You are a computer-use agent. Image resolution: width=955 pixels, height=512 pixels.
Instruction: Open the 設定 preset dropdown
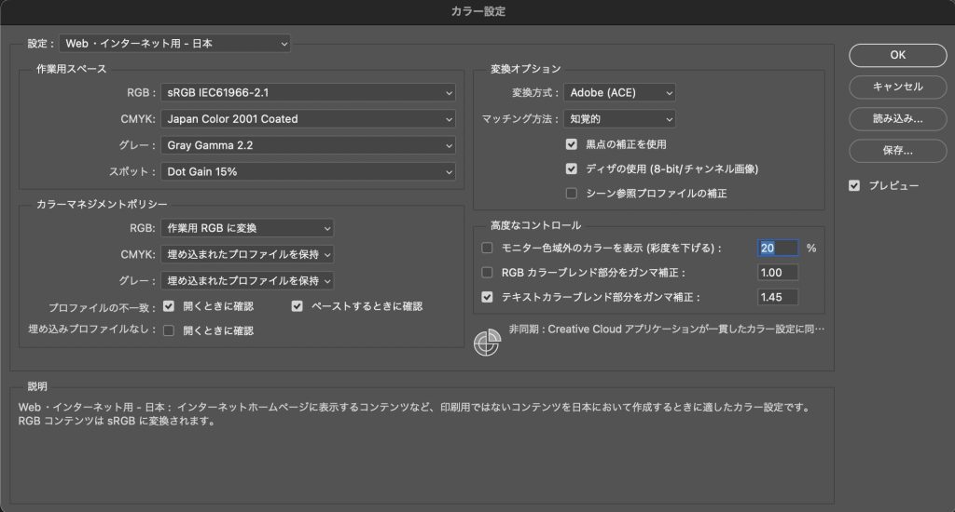pos(174,43)
